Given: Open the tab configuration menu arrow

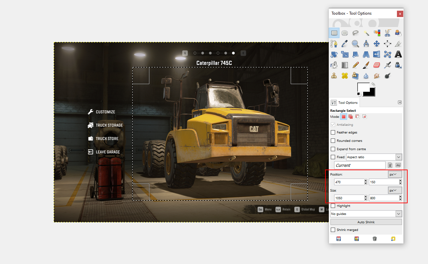Looking at the screenshot, I should coord(400,102).
